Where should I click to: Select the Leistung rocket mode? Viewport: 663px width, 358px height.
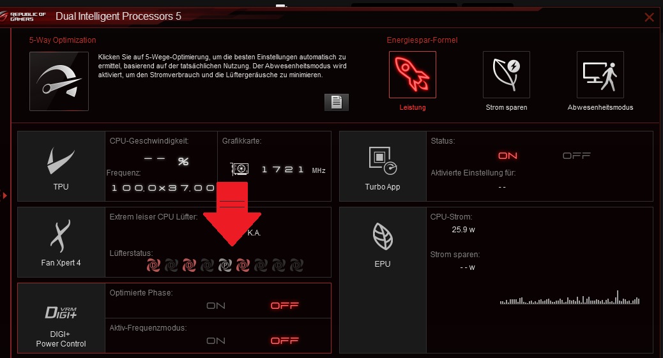coord(412,75)
